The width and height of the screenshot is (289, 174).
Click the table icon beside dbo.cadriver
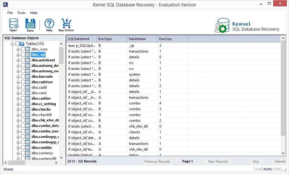click(28, 82)
